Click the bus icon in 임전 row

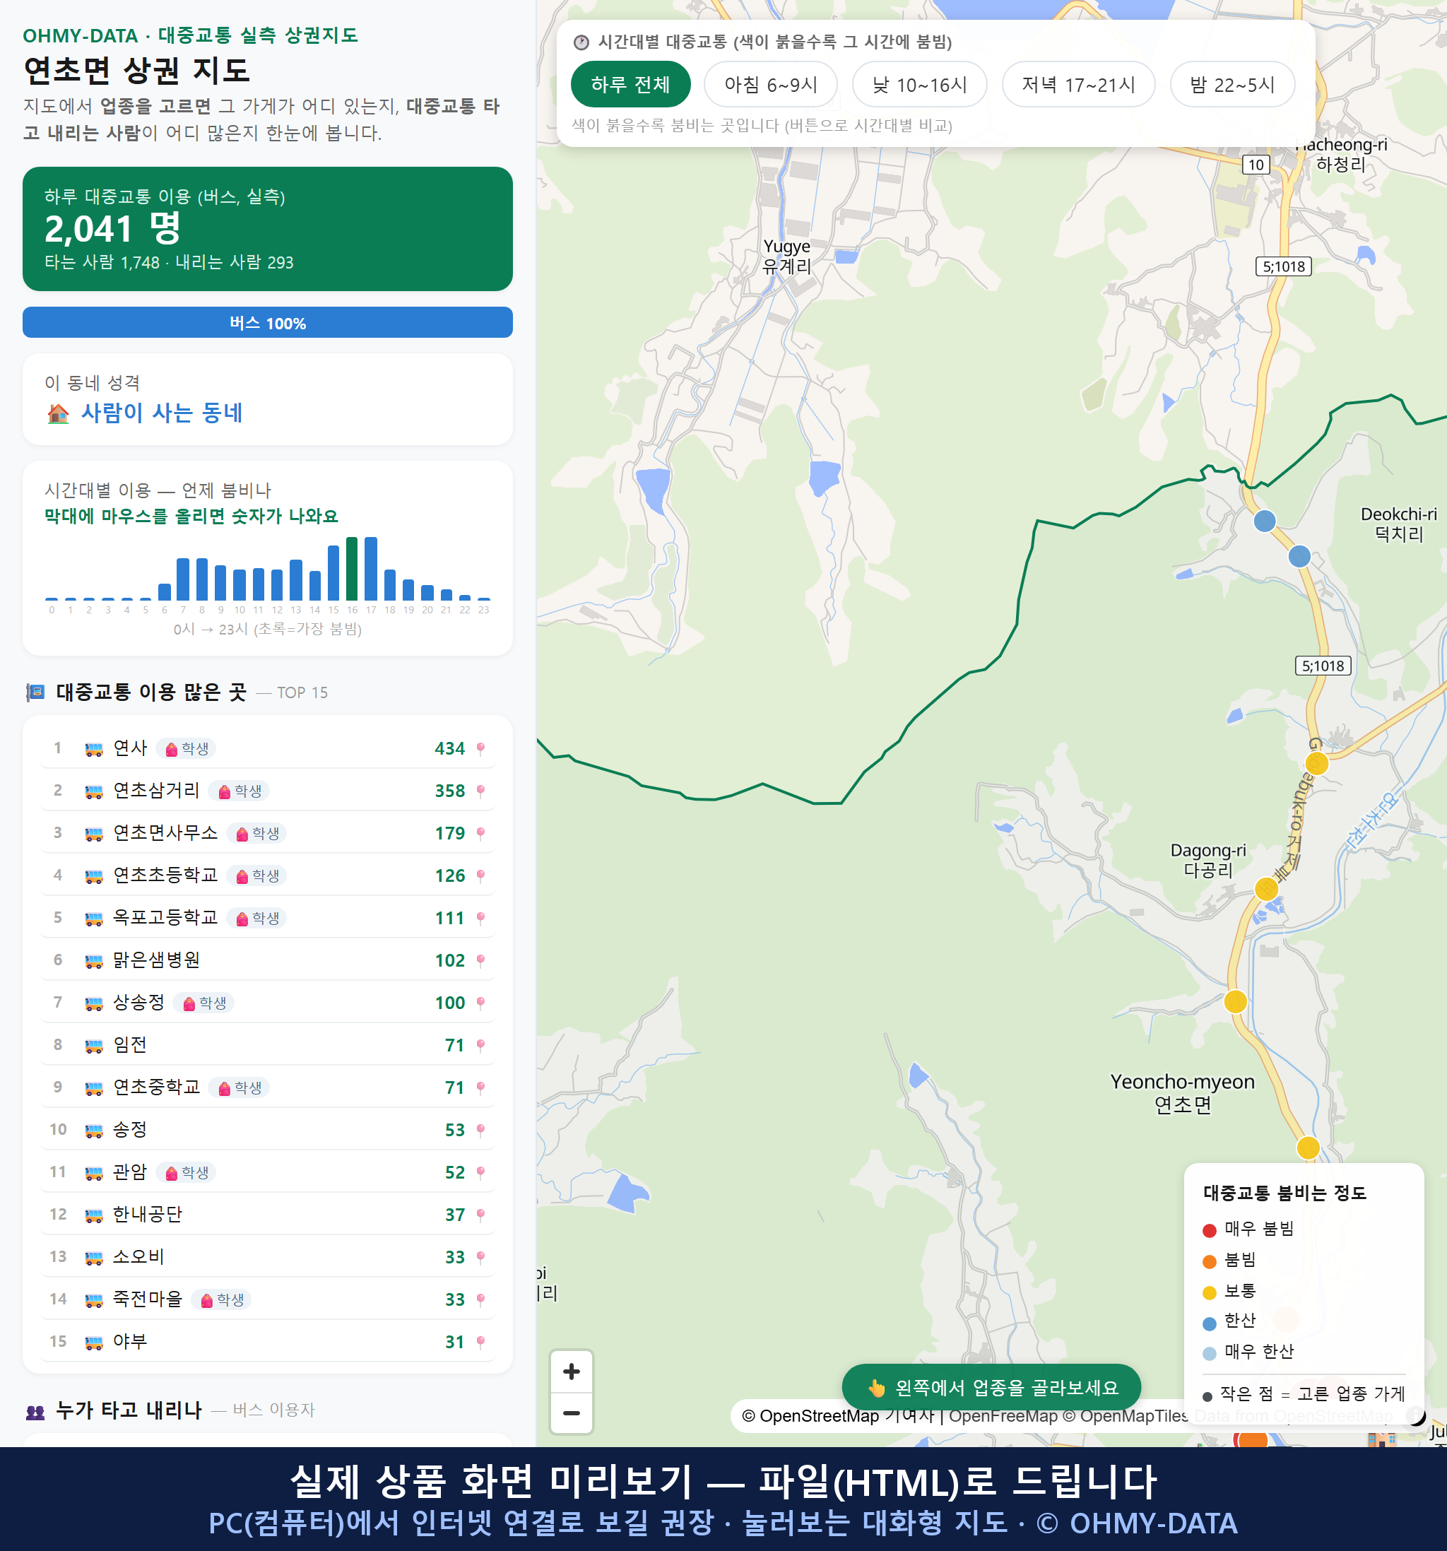coord(93,1046)
